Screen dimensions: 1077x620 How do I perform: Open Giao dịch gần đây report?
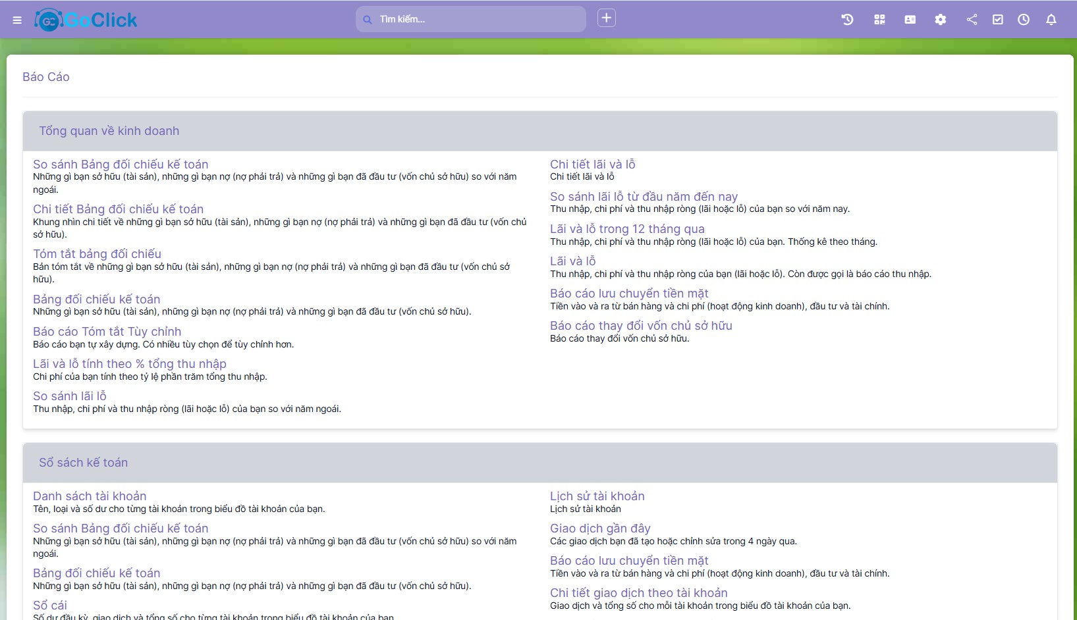(600, 529)
